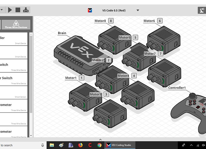
Task: Click the device list scrollbar thumb
Action: pyautogui.click(x=31, y=74)
